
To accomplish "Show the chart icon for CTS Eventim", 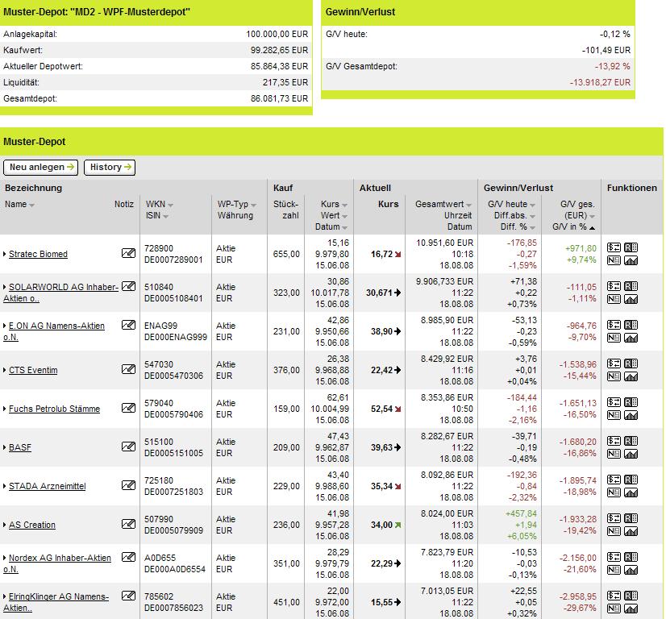I will click(631, 376).
